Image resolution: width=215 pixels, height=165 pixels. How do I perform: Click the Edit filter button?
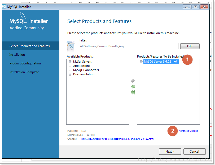pos(190,46)
